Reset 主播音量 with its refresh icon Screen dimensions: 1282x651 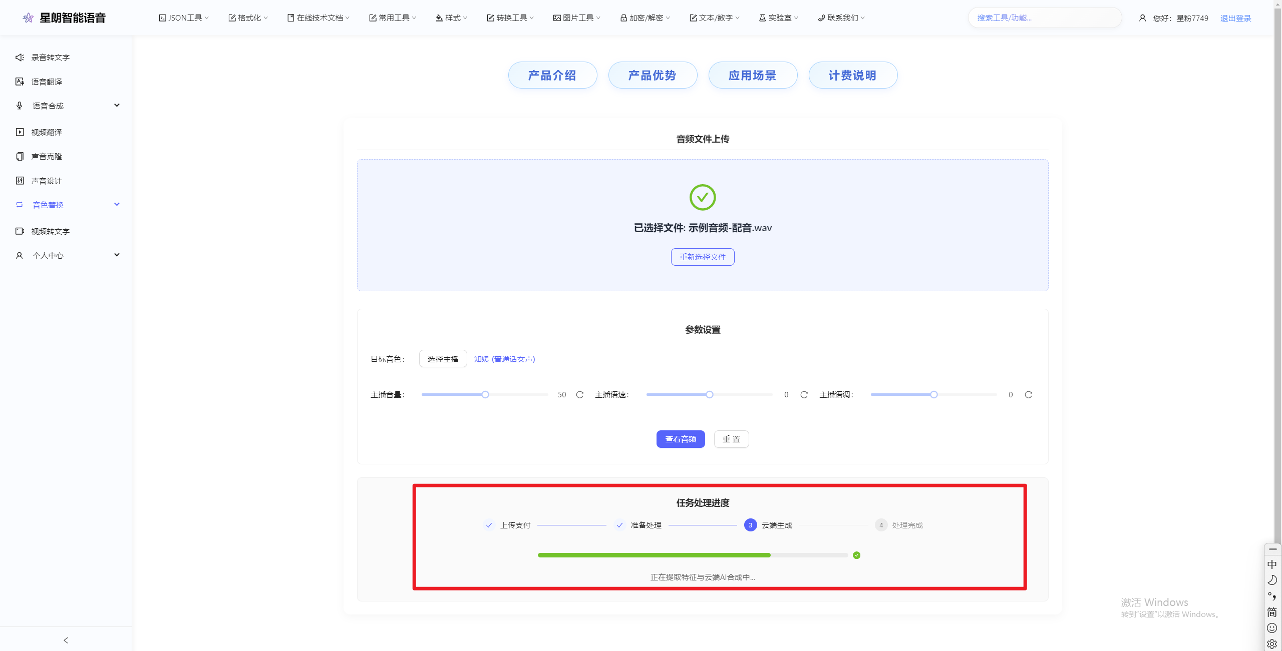[580, 395]
